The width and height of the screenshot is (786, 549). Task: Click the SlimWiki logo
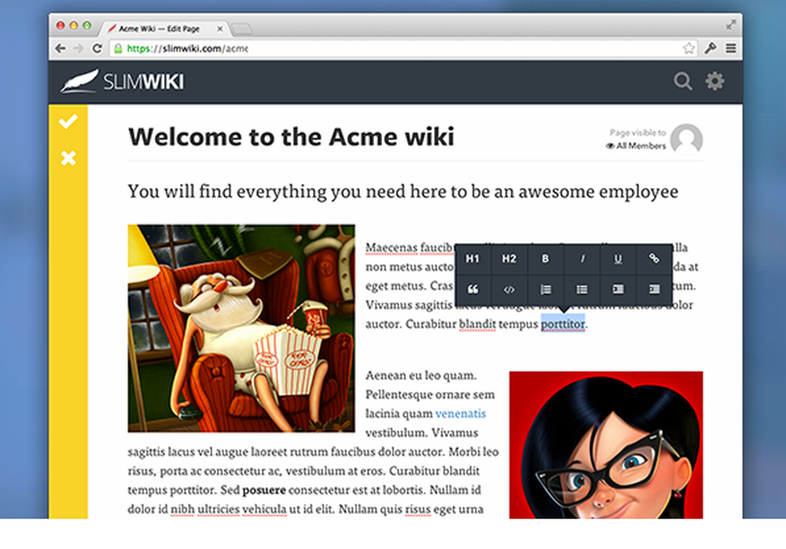[x=123, y=81]
